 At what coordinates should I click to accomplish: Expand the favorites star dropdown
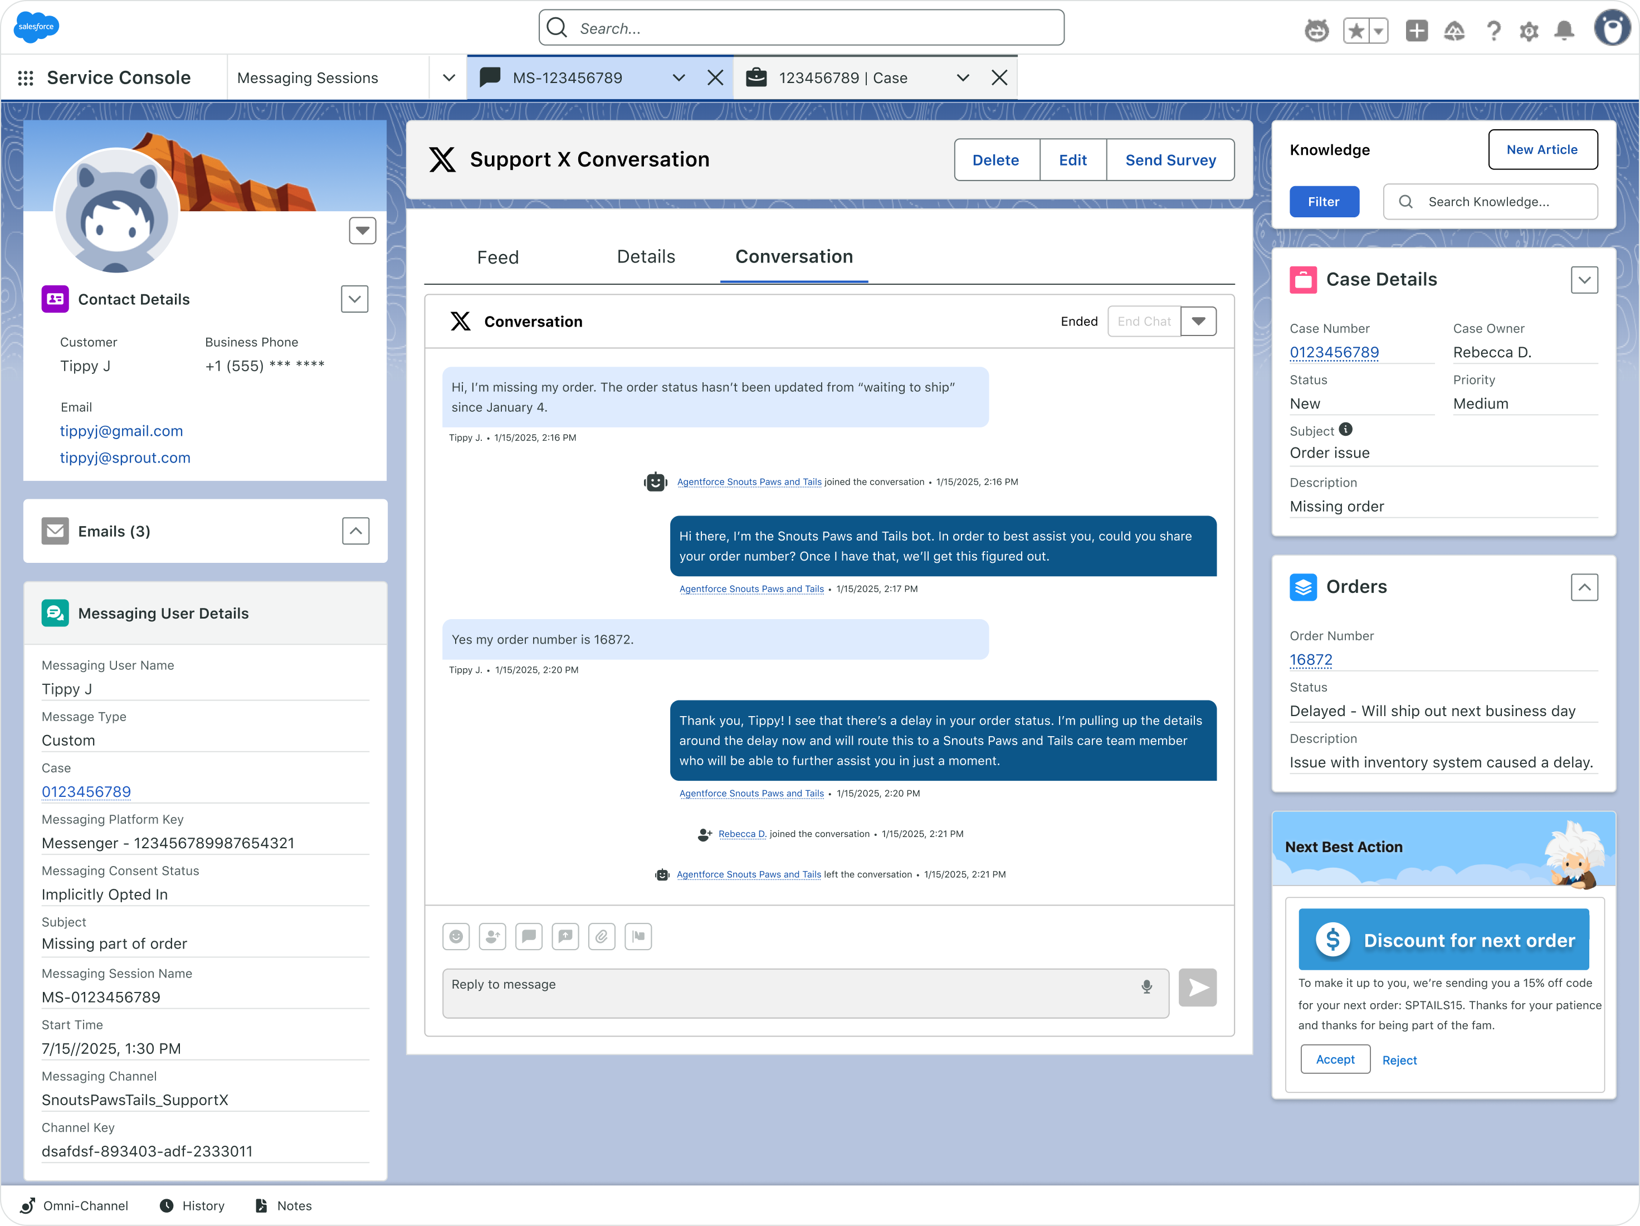pyautogui.click(x=1378, y=31)
